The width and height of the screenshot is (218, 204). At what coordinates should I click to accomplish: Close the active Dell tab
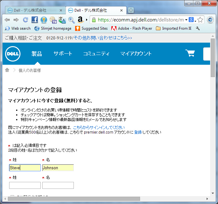click(x=121, y=10)
